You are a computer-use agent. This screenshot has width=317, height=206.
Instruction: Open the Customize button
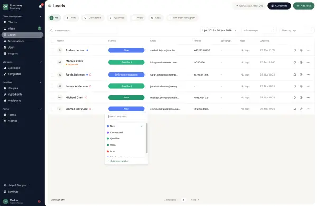click(x=279, y=6)
